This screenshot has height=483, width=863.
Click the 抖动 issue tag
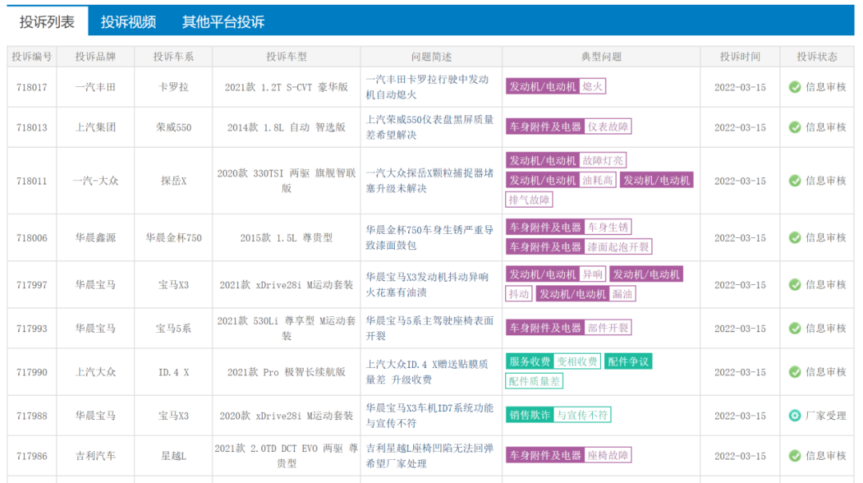[519, 295]
